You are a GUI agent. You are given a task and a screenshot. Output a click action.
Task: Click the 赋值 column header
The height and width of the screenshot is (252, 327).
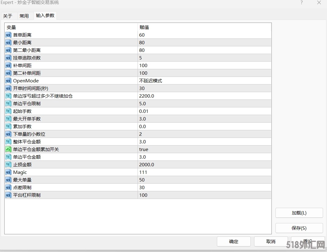[x=204, y=27]
